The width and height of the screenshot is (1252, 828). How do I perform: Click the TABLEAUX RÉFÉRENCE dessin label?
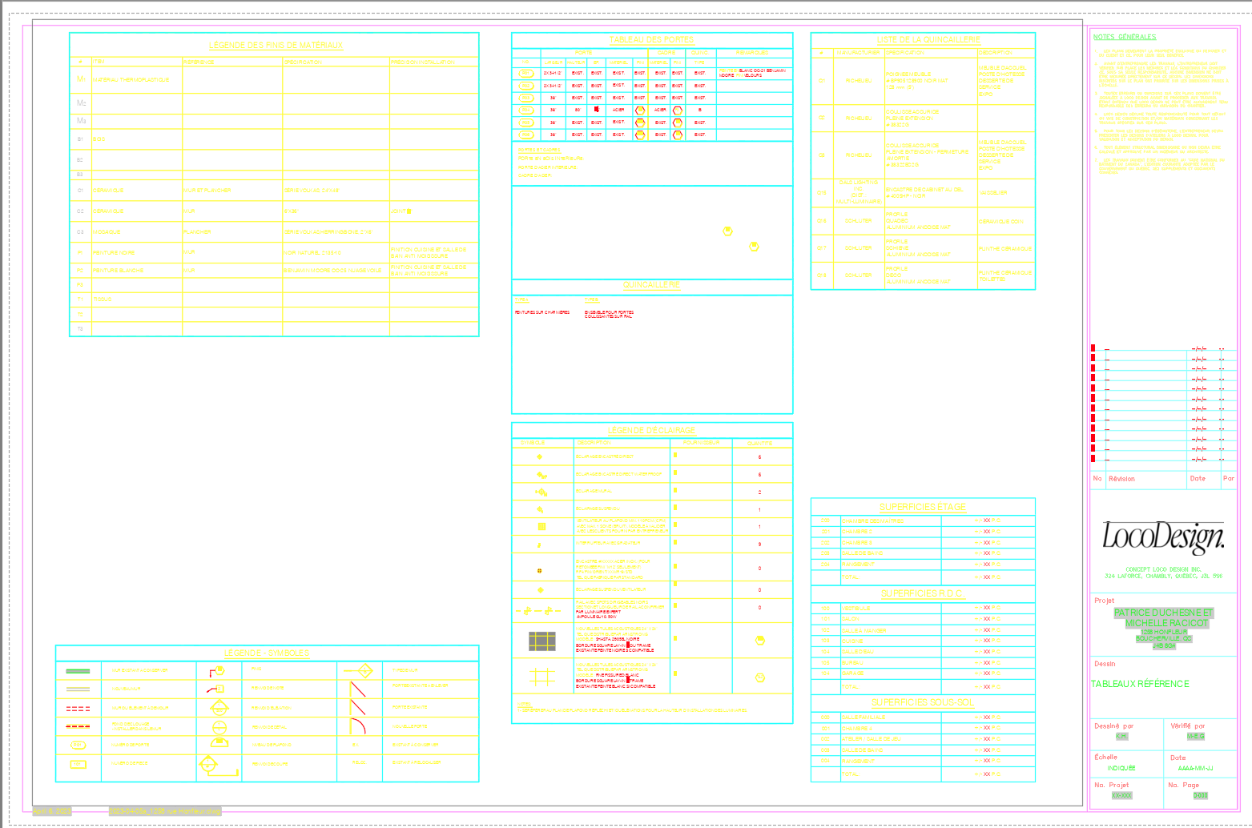(x=1139, y=684)
